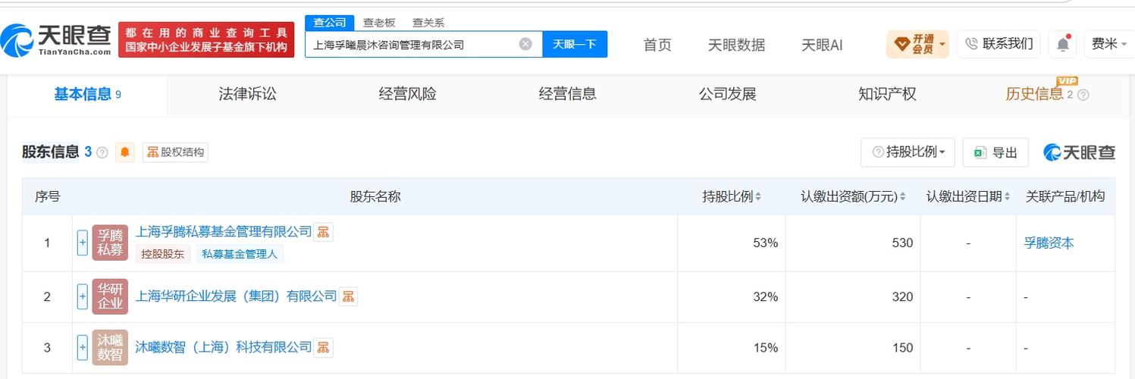Open the 开通会员 dropdown
The width and height of the screenshot is (1135, 379).
(x=918, y=44)
